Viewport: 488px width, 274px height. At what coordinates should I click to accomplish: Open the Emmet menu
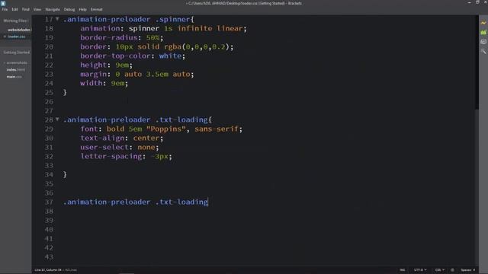[97, 9]
